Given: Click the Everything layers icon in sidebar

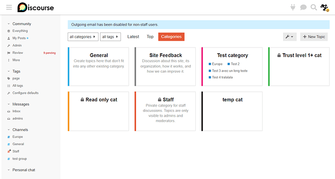Looking at the screenshot, I should [9, 31].
